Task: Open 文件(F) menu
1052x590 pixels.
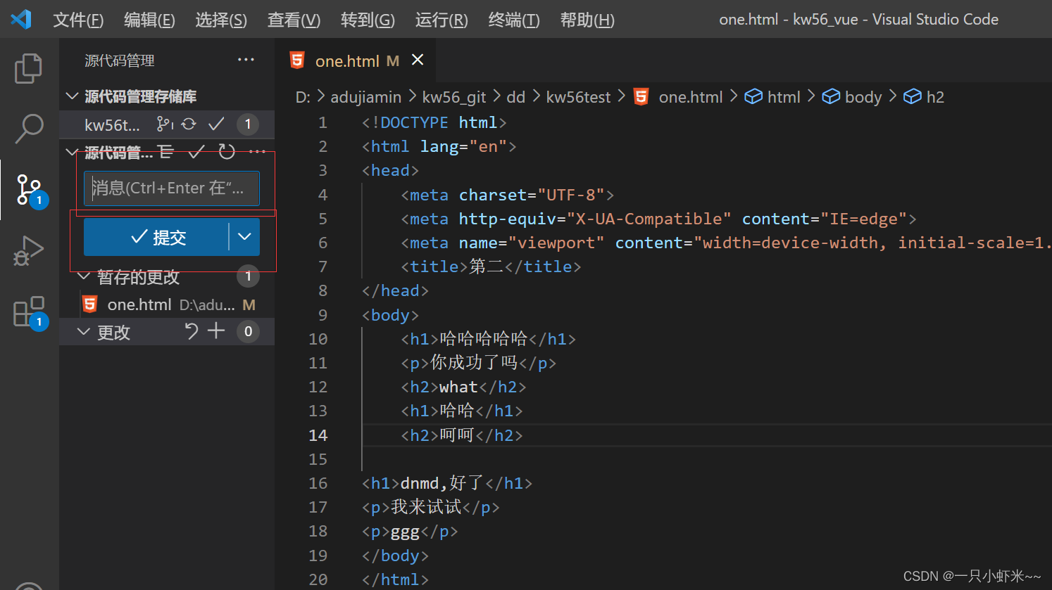Action: tap(78, 20)
